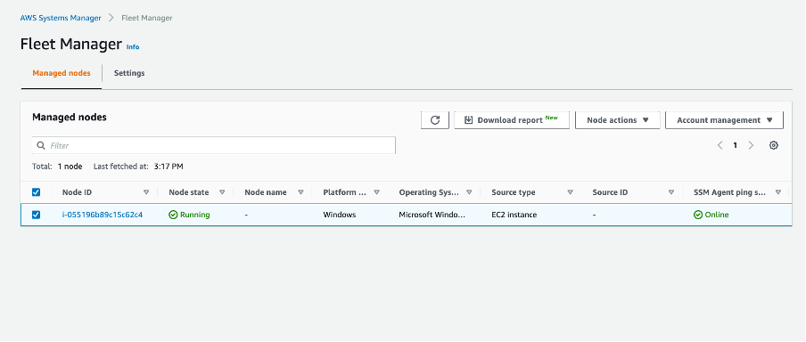
Task: Click the Node state column header
Action: [x=189, y=192]
